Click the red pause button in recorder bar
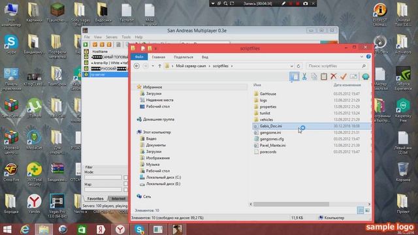Viewport: 418px width, 235px height. tap(291, 3)
